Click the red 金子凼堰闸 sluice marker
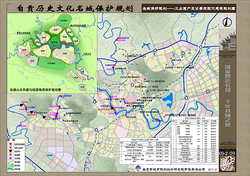This screenshot has height=176, width=250. (157, 119)
